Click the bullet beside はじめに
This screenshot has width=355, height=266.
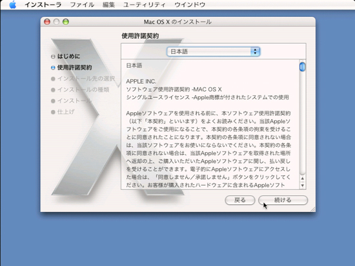[x=53, y=57]
